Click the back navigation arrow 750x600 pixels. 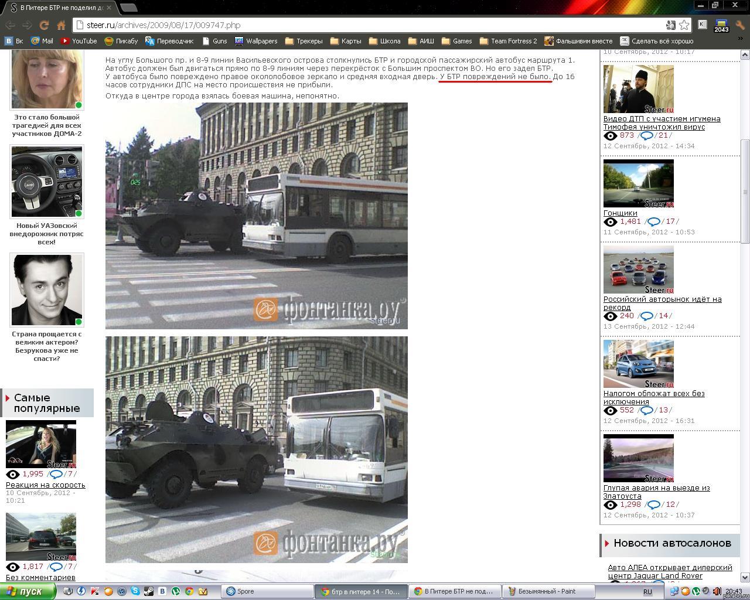pos(10,25)
